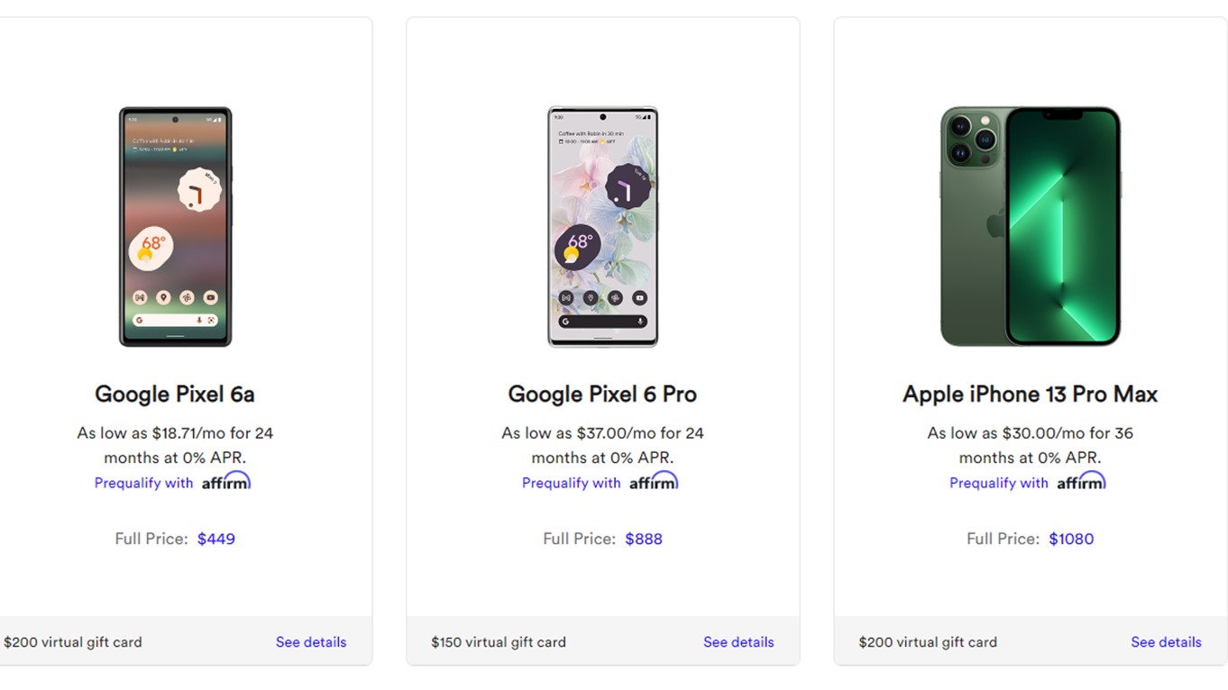1228x690 pixels.
Task: Click the Affirm logo under iPhone 13 Pro Max
Action: click(x=1080, y=482)
